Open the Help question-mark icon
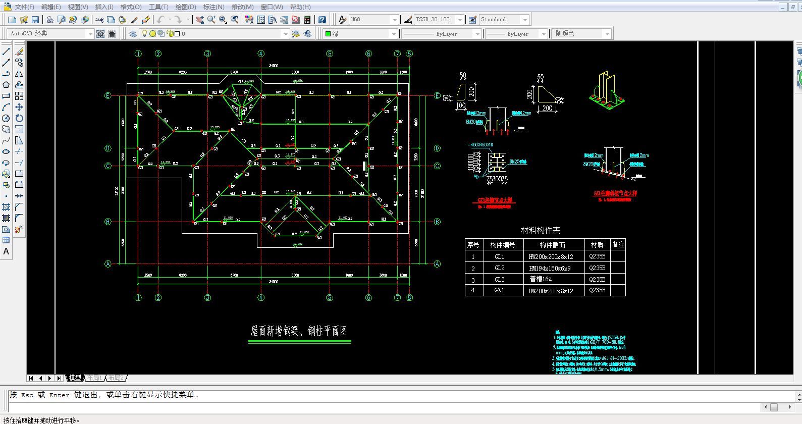The width and height of the screenshot is (802, 424). click(x=322, y=20)
